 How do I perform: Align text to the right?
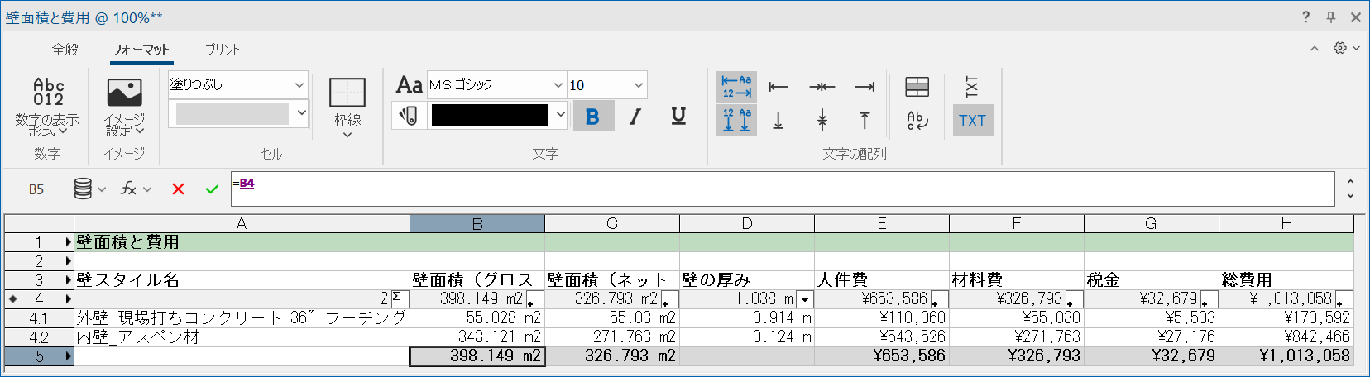tap(865, 87)
